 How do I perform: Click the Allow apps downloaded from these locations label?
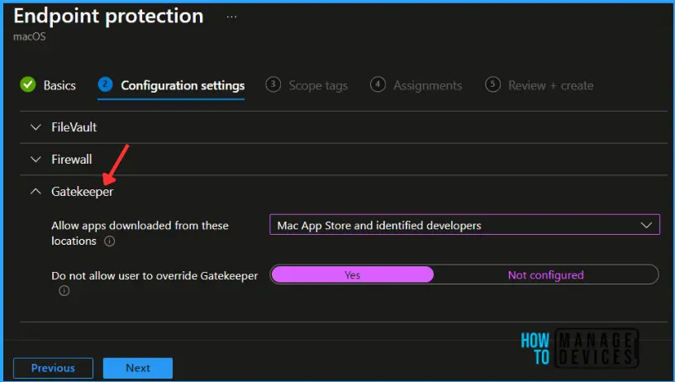pyautogui.click(x=140, y=233)
